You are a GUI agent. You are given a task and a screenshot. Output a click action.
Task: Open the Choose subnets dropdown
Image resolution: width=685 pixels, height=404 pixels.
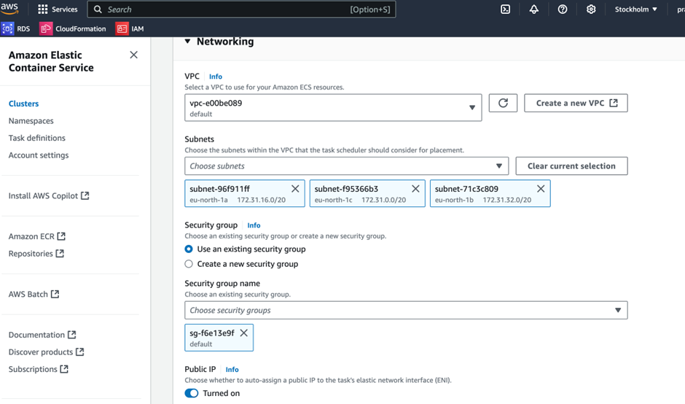click(346, 166)
